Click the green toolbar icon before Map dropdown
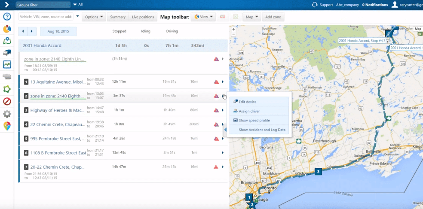Screen dimensions: 423x209 click(236, 17)
